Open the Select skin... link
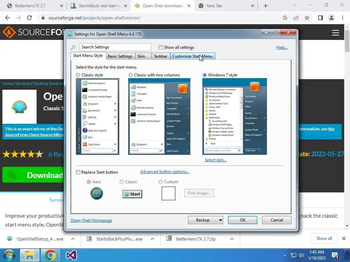Screen dimensions: 350x262 tap(216, 160)
